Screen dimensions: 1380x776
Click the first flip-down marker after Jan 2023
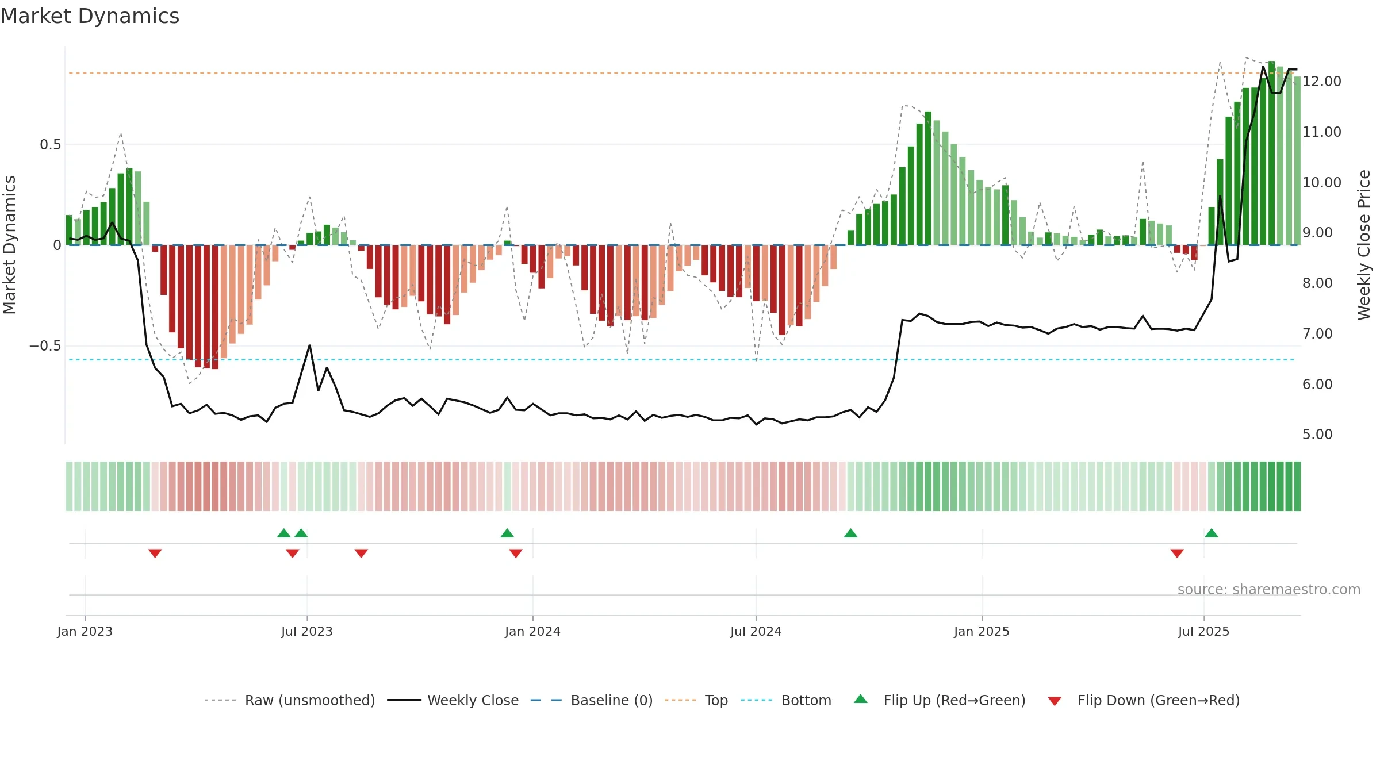(155, 553)
